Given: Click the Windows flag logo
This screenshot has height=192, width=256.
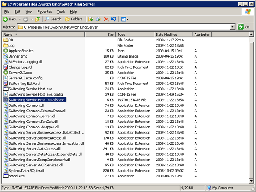Looking at the screenshot, I should (x=248, y=12).
